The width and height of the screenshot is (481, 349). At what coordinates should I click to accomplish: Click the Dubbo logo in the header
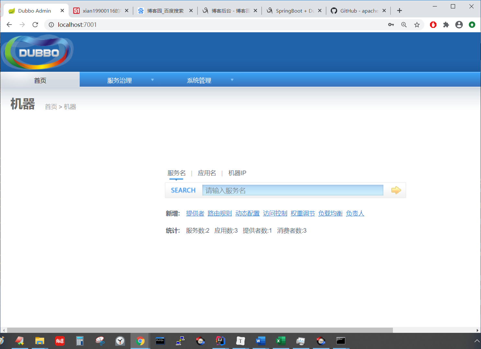pyautogui.click(x=38, y=52)
